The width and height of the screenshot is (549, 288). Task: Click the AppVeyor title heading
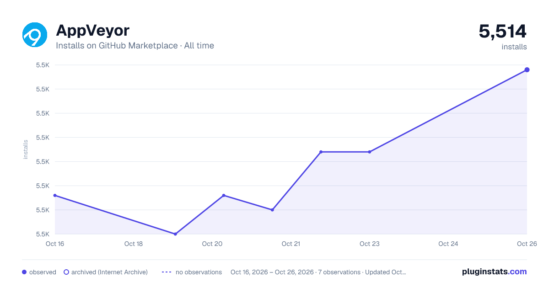click(x=92, y=31)
